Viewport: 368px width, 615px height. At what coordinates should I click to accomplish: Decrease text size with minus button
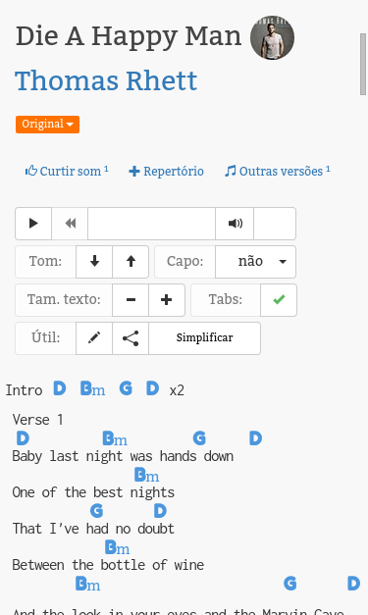[x=131, y=300]
